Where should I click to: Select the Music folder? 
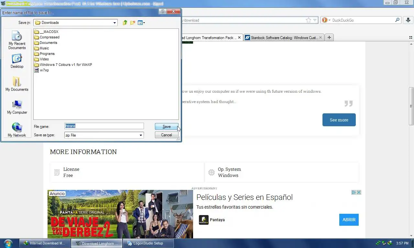[x=41, y=48]
